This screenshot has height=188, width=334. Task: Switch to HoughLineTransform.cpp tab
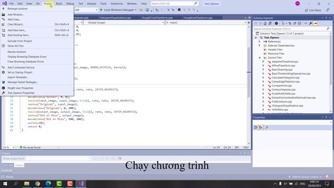pos(198,18)
